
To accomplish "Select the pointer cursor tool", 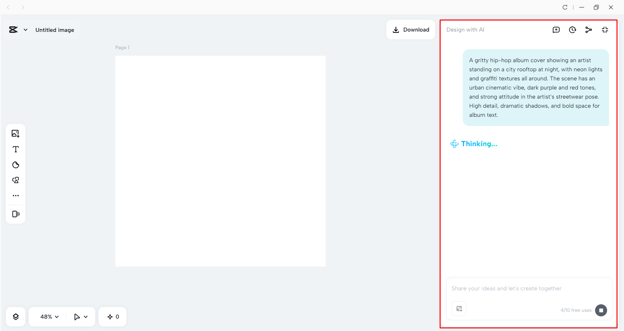I will coord(77,317).
